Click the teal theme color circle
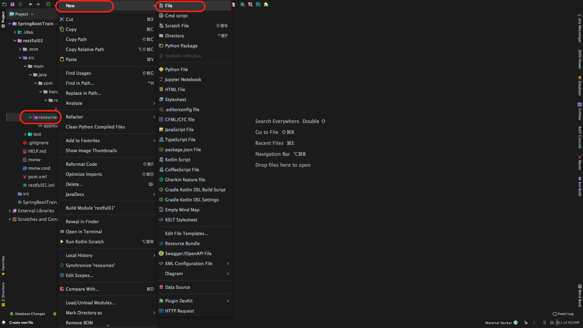Screen dimensions: 583x328 click(x=516, y=323)
